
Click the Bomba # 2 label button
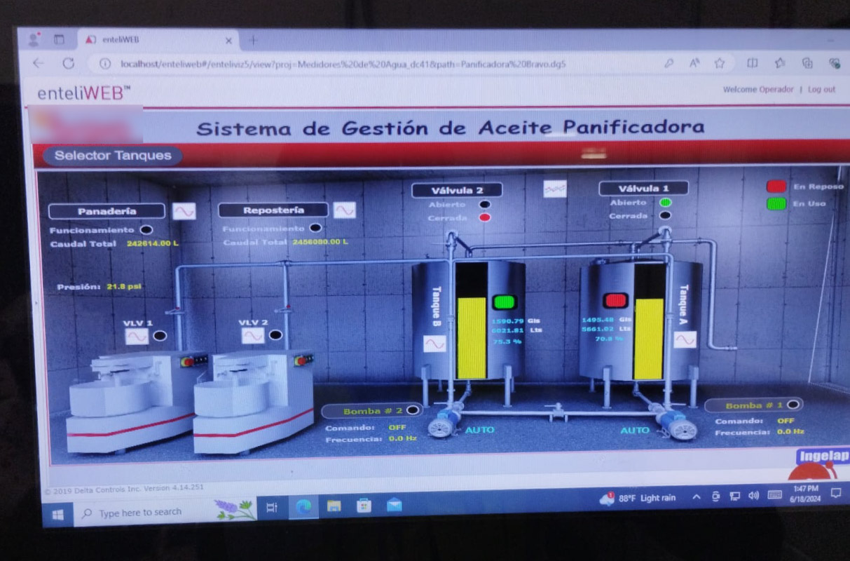click(x=372, y=411)
